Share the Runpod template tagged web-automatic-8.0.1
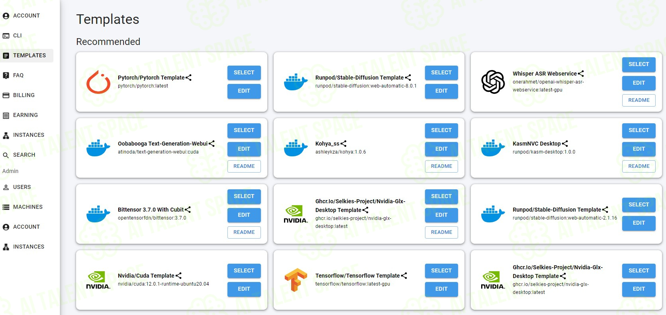The height and width of the screenshot is (315, 666). coord(408,78)
